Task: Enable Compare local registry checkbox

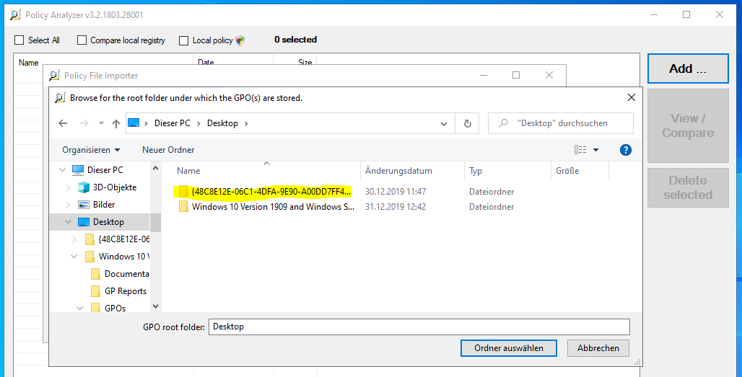Action: [82, 40]
